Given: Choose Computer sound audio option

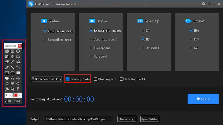Looking at the screenshot, I should coord(103,39).
